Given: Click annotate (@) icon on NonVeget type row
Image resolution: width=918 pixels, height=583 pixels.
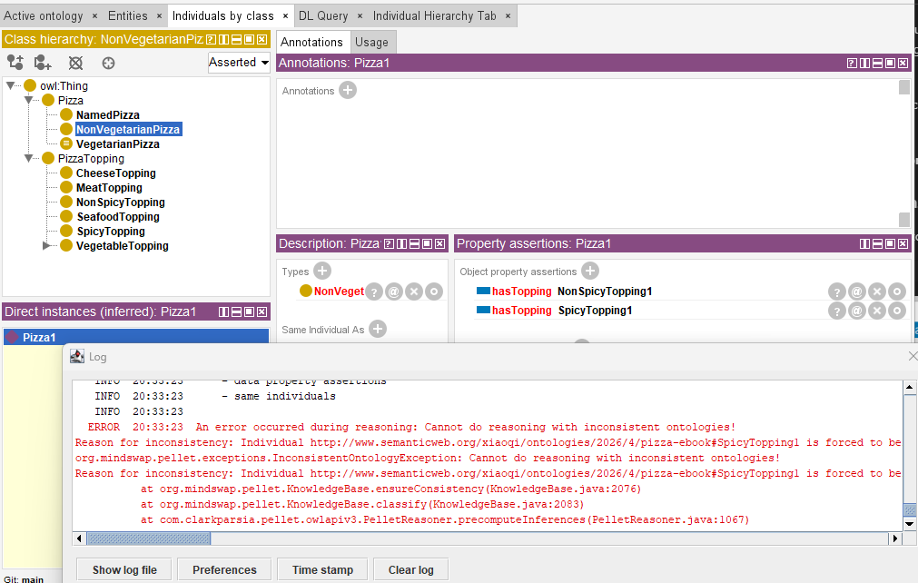Looking at the screenshot, I should 394,291.
